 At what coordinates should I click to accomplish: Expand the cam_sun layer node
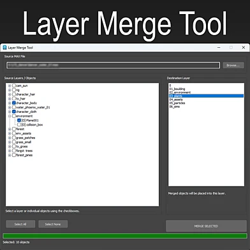coord(10,85)
